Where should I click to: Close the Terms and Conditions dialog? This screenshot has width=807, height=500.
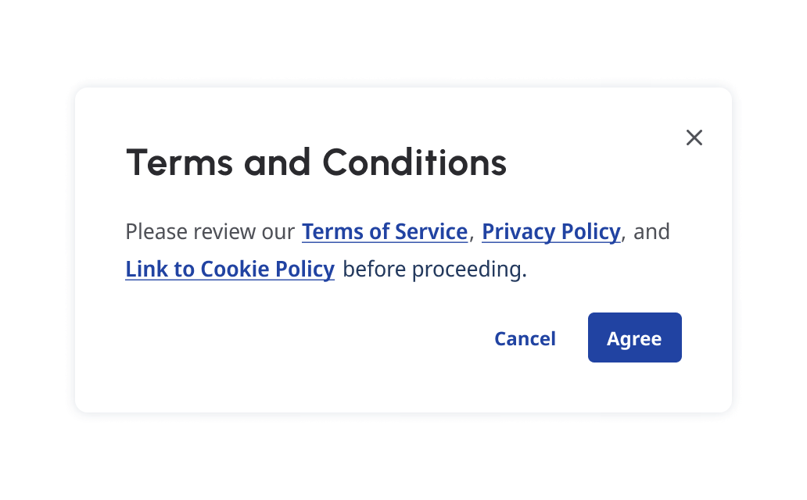pyautogui.click(x=694, y=138)
